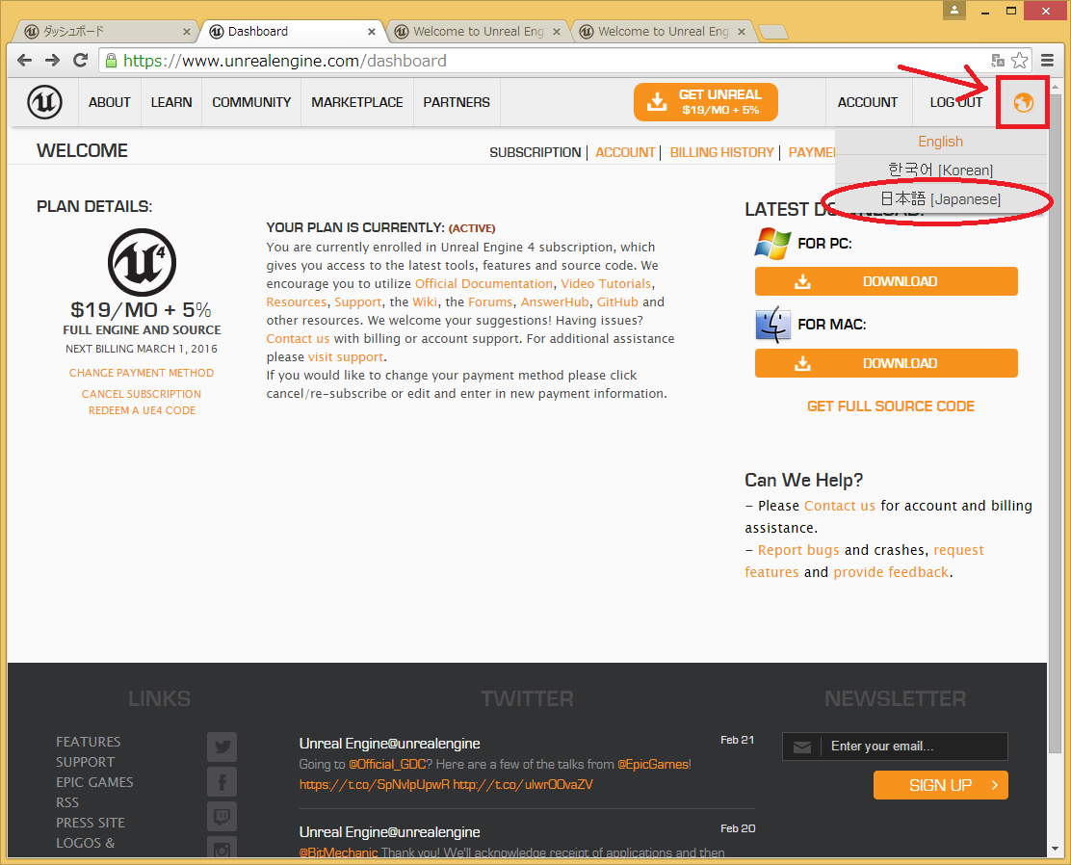Bookmark page with the star icon
This screenshot has width=1071, height=865.
tap(1019, 60)
